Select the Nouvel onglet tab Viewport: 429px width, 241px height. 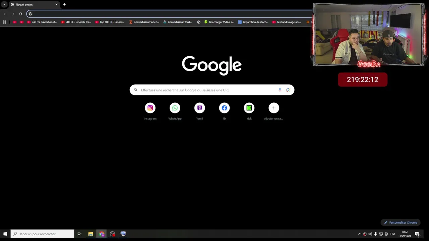click(34, 5)
